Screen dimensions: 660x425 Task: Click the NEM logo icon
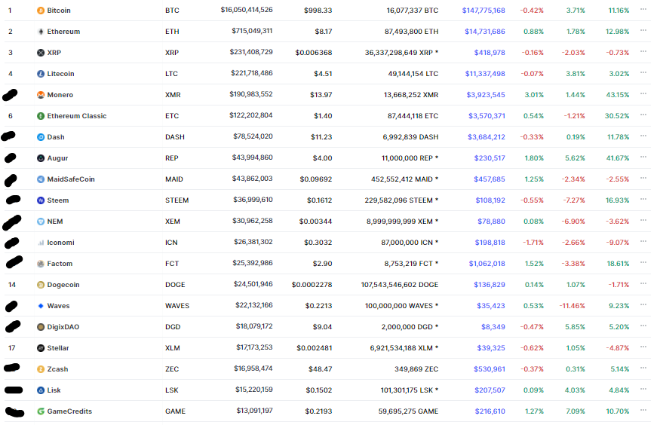41,222
